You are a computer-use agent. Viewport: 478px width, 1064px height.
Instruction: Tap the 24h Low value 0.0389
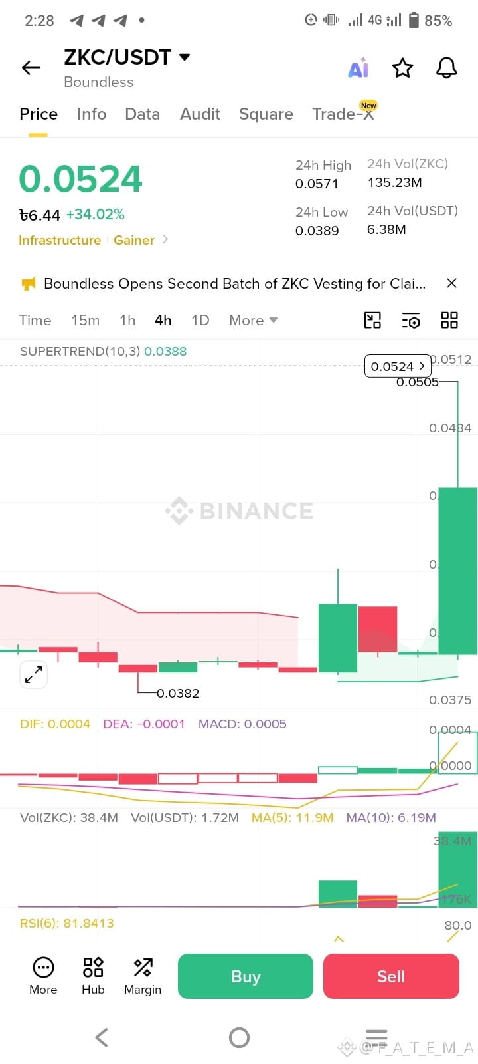[317, 231]
